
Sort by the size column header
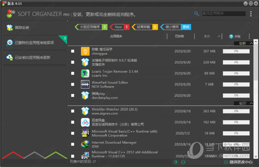point(207,37)
